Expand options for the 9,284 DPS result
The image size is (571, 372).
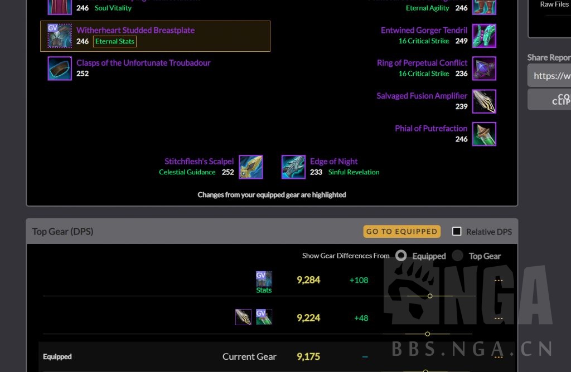click(499, 280)
